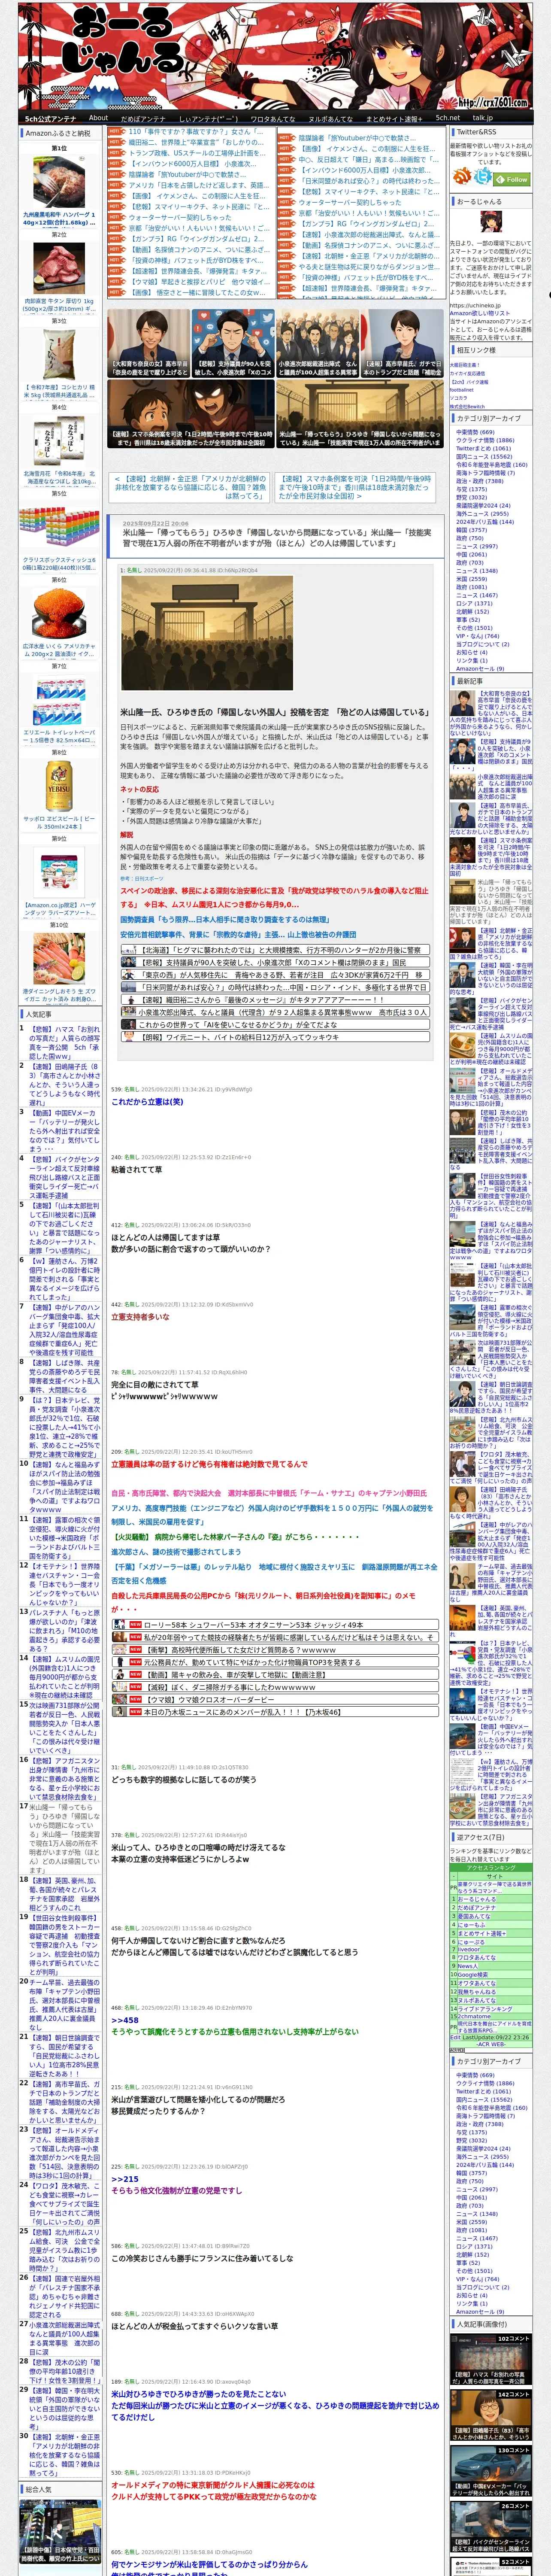Go to ワロタあんてな in the nav bar

coord(272,118)
